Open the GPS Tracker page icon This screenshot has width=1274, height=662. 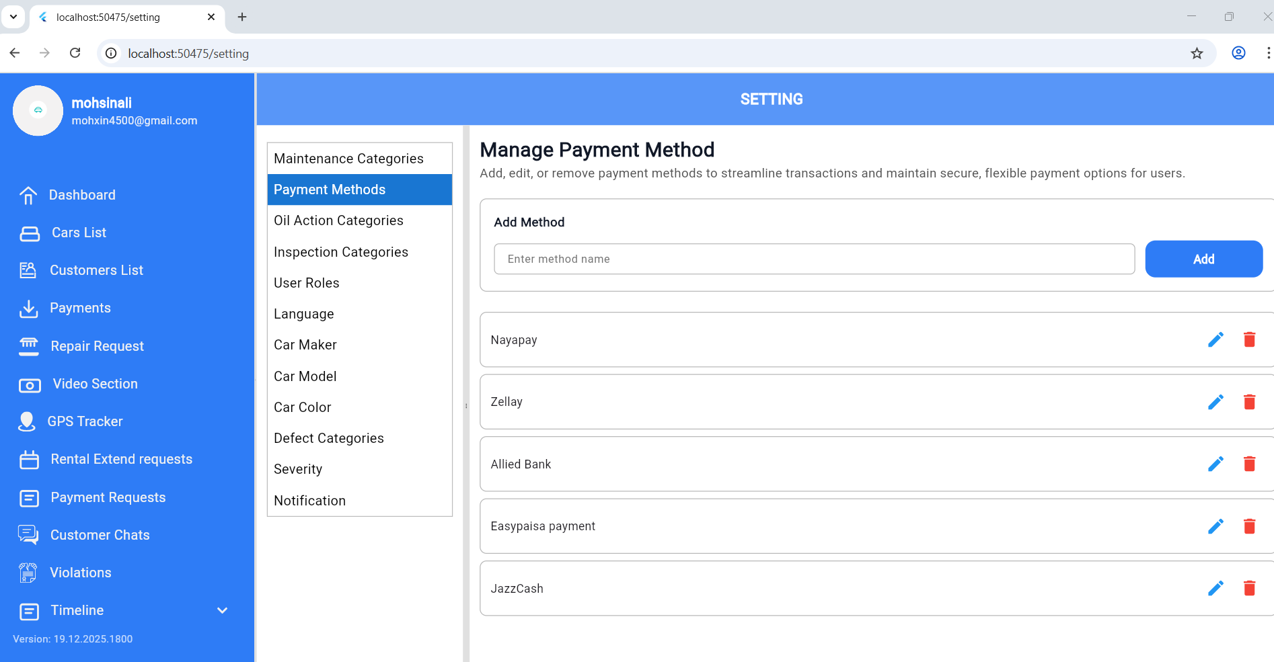[27, 421]
